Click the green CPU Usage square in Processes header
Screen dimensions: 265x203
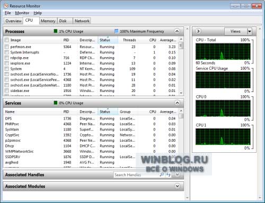point(56,31)
